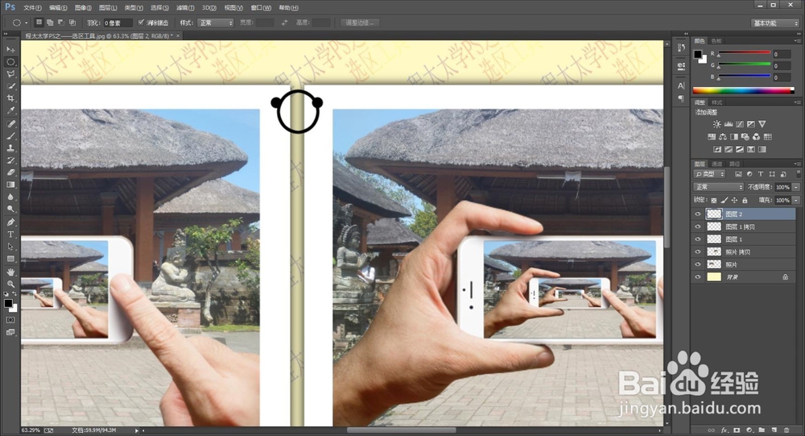Screen dimensions: 805x436
Task: Select the Hand tool
Action: (x=10, y=272)
